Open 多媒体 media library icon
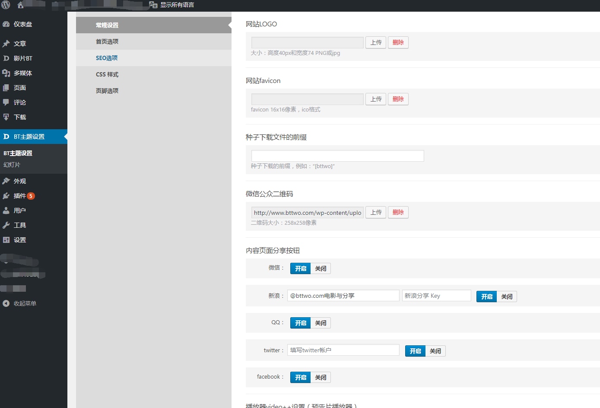 [x=6, y=73]
